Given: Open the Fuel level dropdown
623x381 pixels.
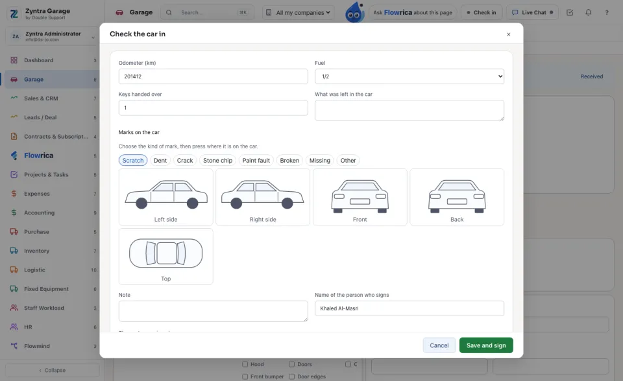Looking at the screenshot, I should point(409,76).
